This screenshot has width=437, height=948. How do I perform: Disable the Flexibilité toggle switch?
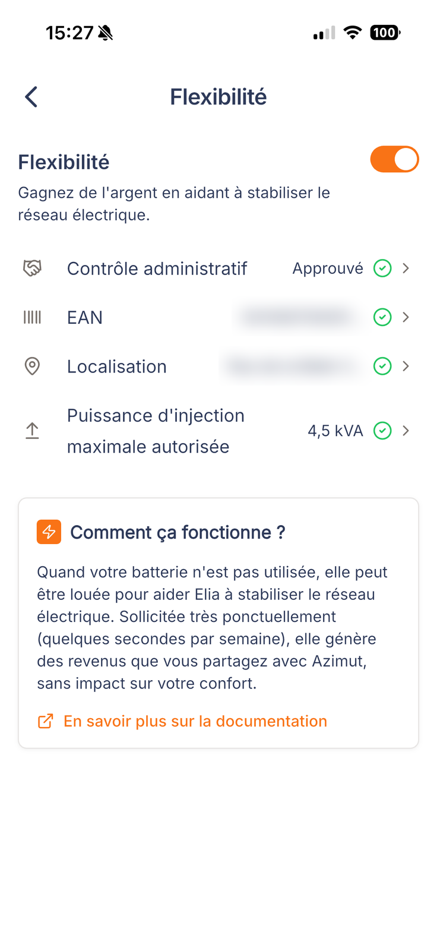click(395, 159)
